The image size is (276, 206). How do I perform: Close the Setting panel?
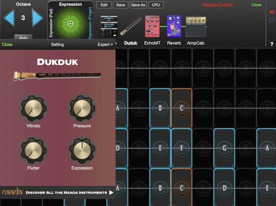(7, 44)
